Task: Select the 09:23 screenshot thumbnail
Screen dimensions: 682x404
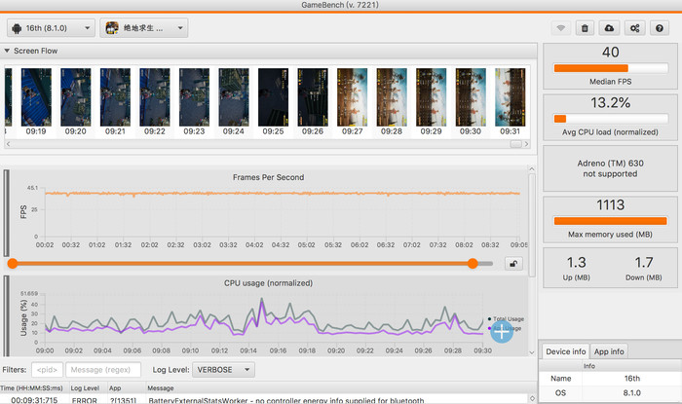Action: 194,97
